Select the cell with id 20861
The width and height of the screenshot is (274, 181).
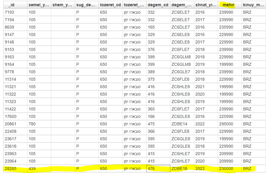[x=15, y=124]
